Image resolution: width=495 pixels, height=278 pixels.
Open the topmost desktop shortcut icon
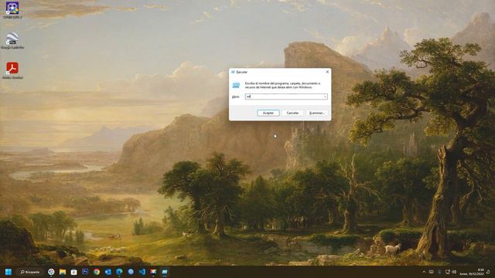12,10
